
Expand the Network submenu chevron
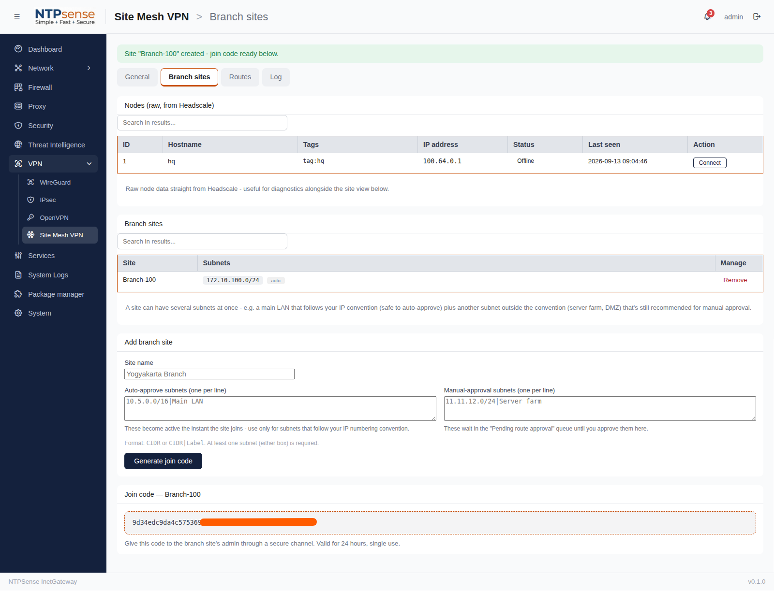point(89,68)
